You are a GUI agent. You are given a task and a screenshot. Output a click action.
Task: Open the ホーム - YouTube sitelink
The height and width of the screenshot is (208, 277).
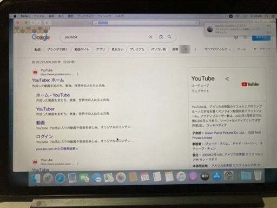[x=53, y=95]
